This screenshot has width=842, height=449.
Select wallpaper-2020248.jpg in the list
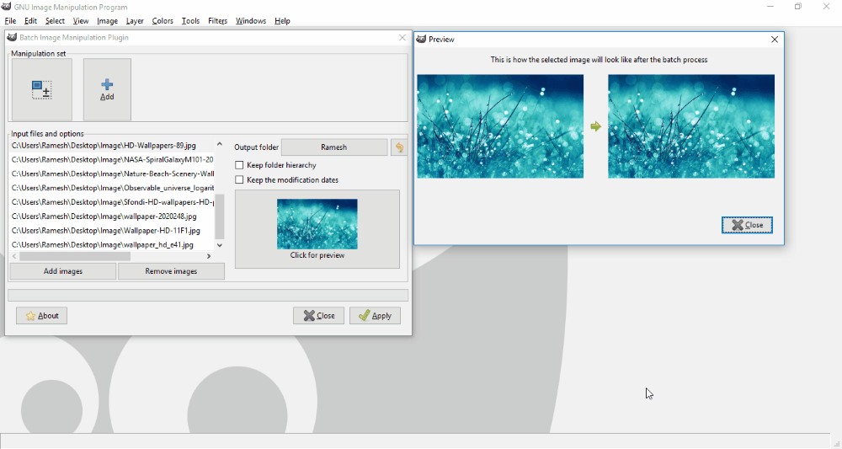click(112, 216)
